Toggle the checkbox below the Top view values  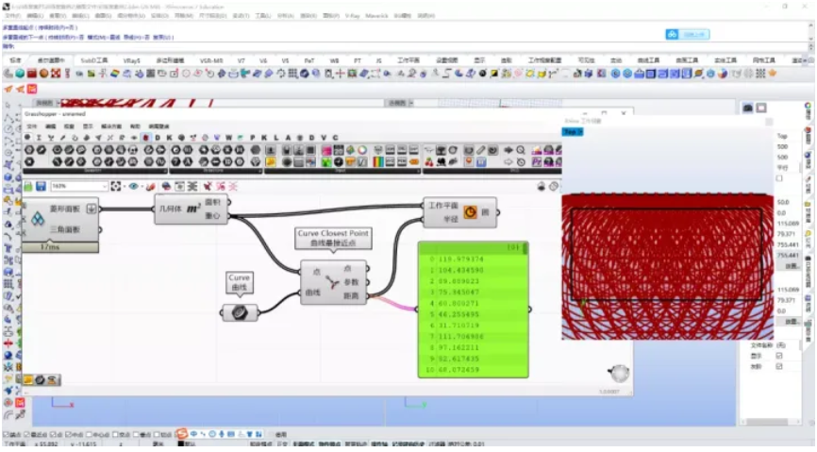[779, 177]
